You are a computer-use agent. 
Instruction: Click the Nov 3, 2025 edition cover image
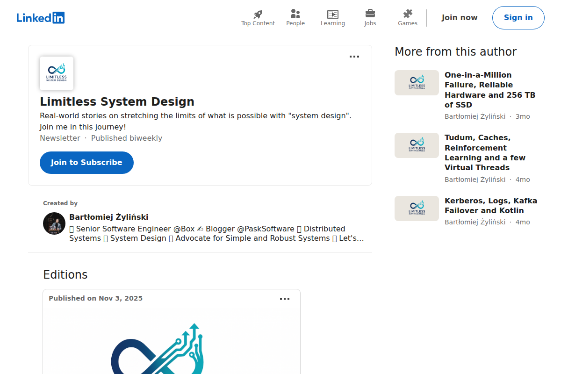click(x=171, y=346)
